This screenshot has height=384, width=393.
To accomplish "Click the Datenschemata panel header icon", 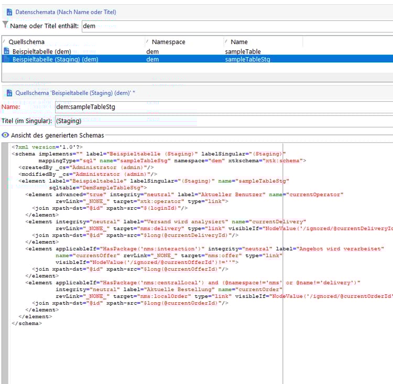I will pos(10,12).
